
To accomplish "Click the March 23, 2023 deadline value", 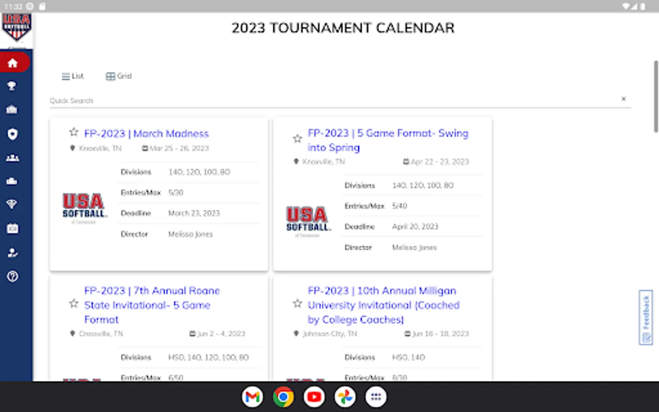I will (x=194, y=213).
